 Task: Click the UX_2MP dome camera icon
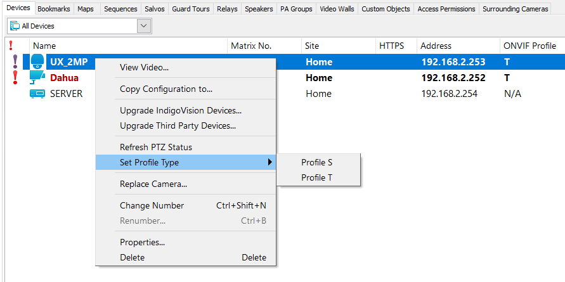click(x=37, y=62)
